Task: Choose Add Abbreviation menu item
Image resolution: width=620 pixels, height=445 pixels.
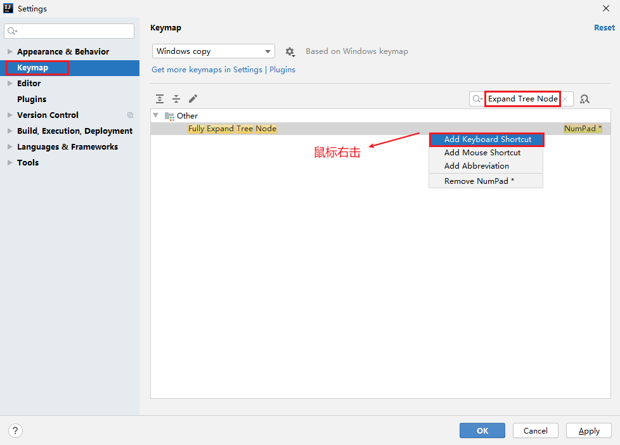Action: [x=486, y=166]
